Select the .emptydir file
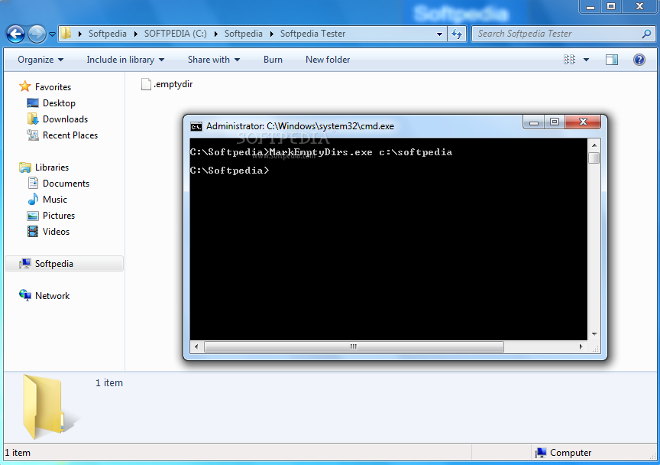660x465 pixels. (167, 84)
